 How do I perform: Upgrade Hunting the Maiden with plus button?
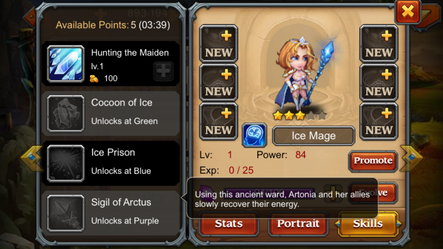click(163, 71)
